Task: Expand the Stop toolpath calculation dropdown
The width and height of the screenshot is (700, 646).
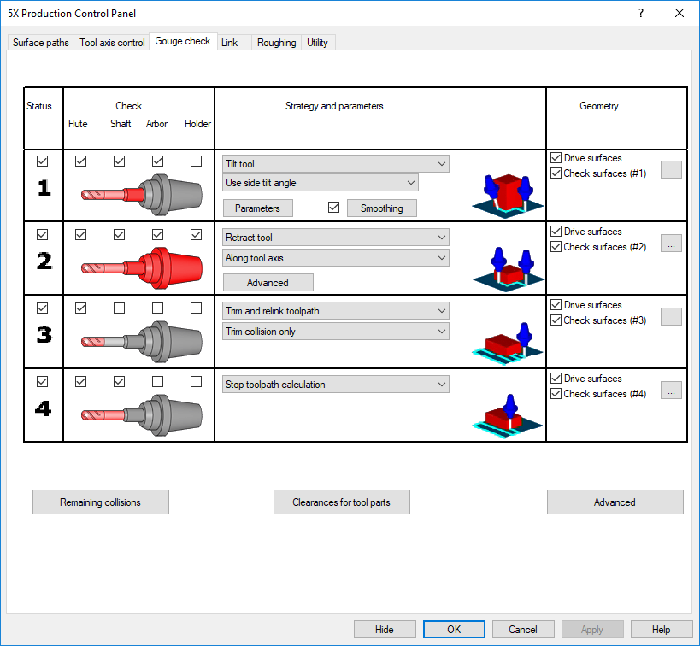Action: tap(336, 385)
